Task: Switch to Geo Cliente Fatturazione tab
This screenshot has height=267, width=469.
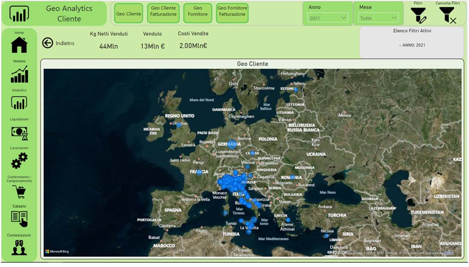Action: click(x=163, y=14)
